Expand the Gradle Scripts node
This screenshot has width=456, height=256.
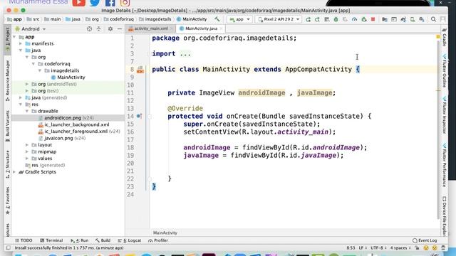click(14, 172)
